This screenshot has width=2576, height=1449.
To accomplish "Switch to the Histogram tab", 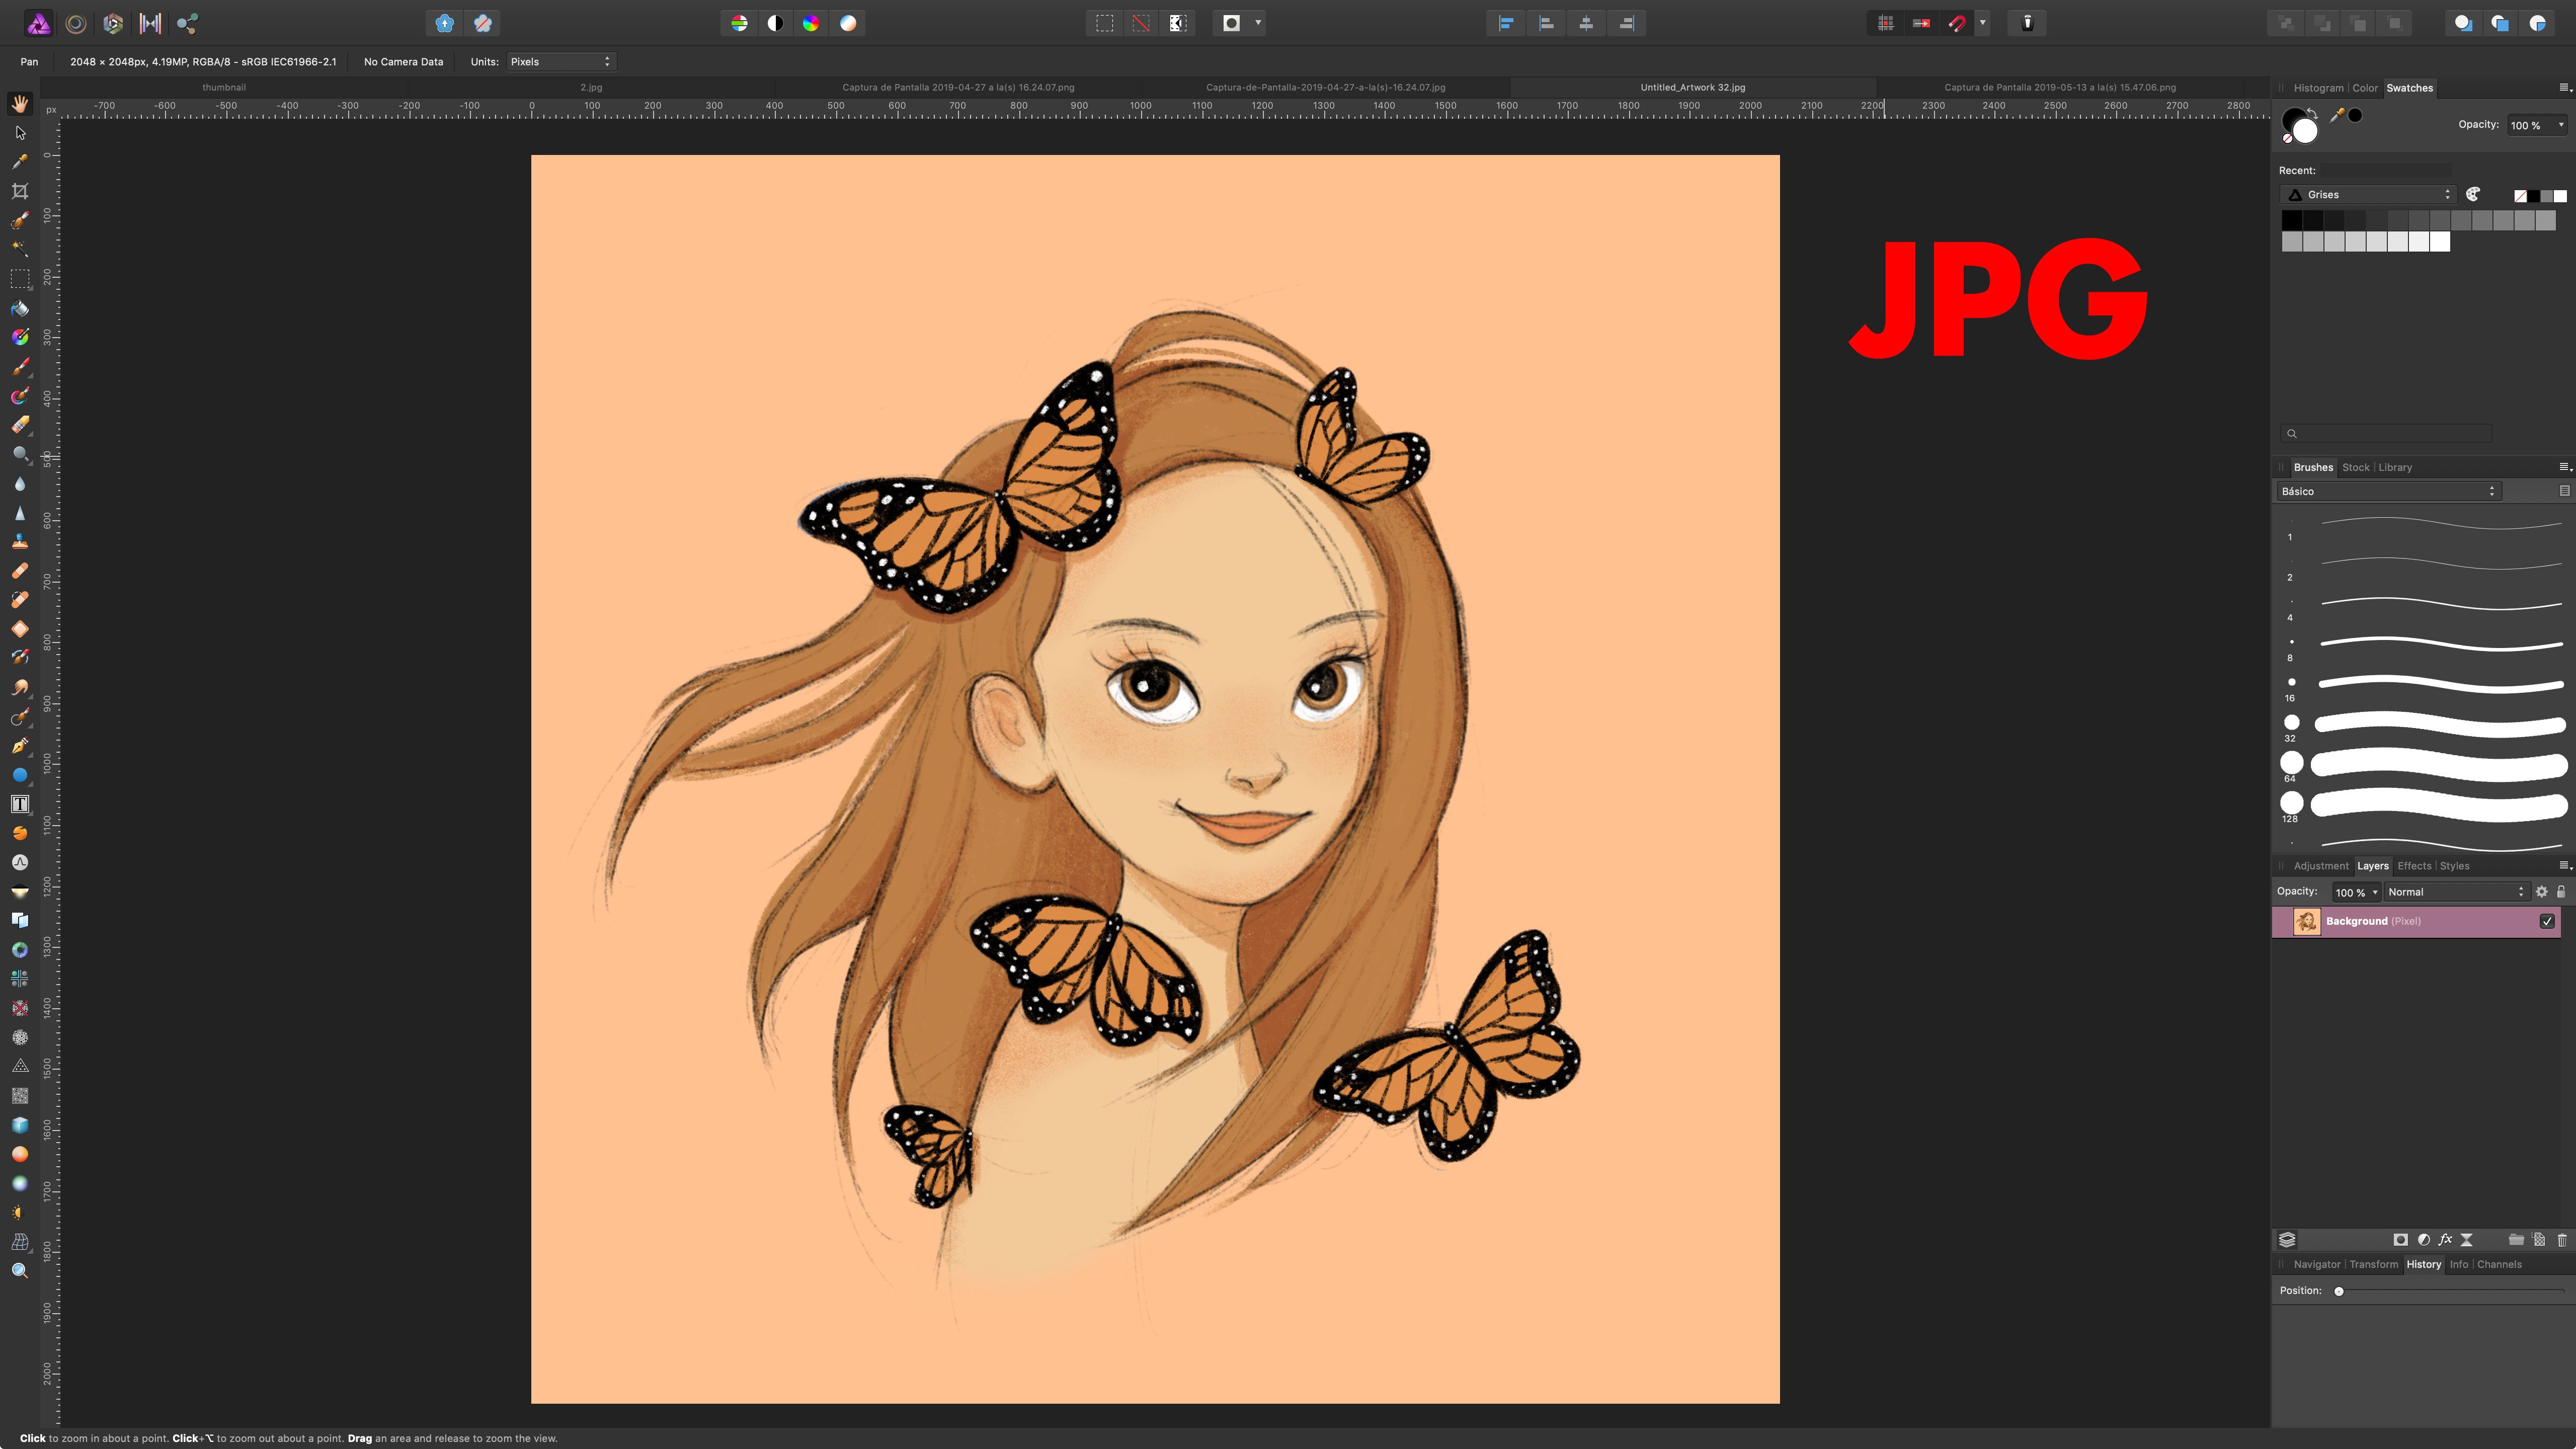I will (x=2318, y=88).
